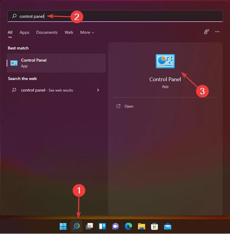Select the Documents tab
This screenshot has width=230, height=234.
[47, 32]
